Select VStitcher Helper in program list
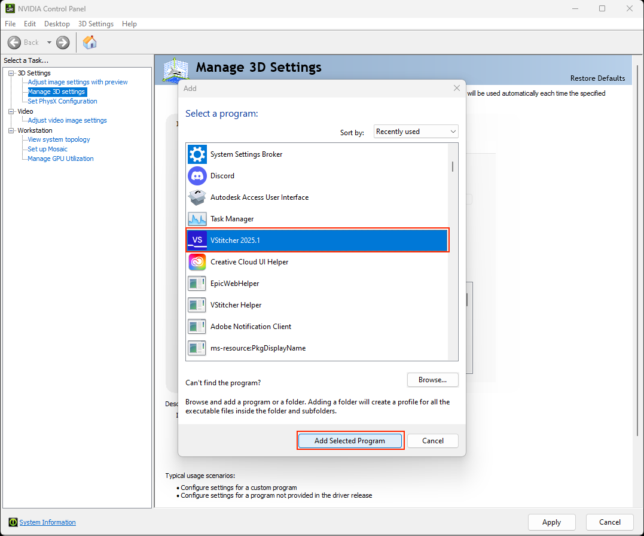Image resolution: width=644 pixels, height=536 pixels. [x=317, y=305]
